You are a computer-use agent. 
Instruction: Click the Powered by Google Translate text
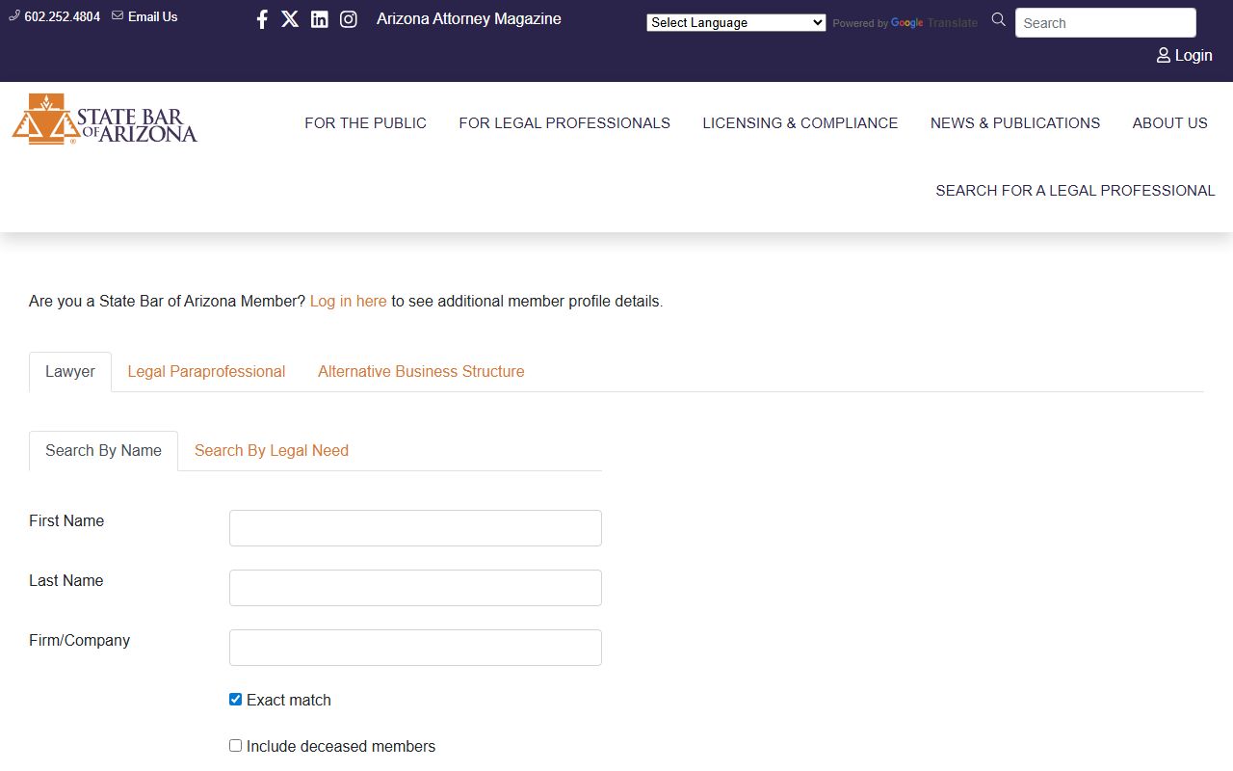pyautogui.click(x=905, y=23)
